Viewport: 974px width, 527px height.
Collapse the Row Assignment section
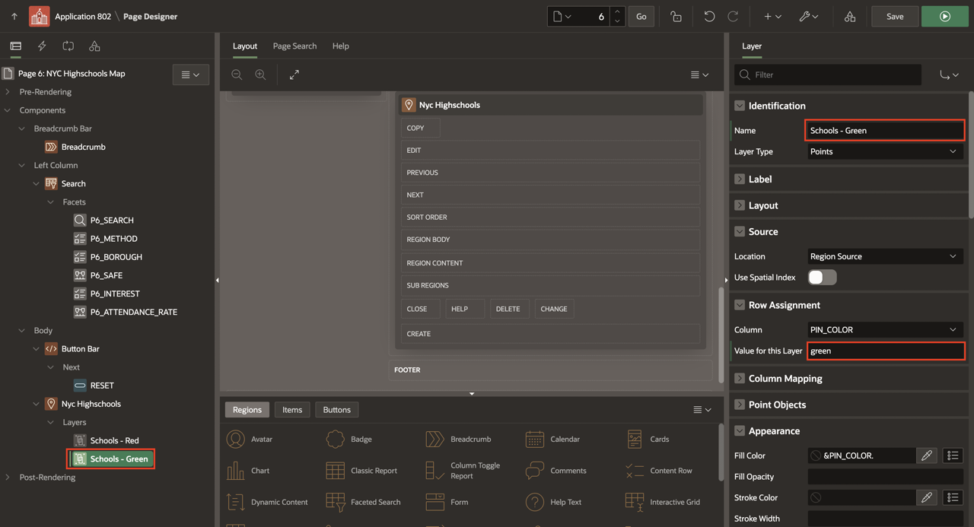tap(739, 305)
